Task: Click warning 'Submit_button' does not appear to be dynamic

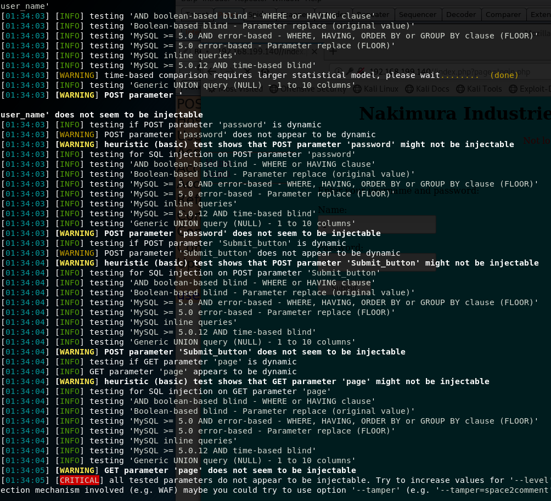Action: coord(200,253)
